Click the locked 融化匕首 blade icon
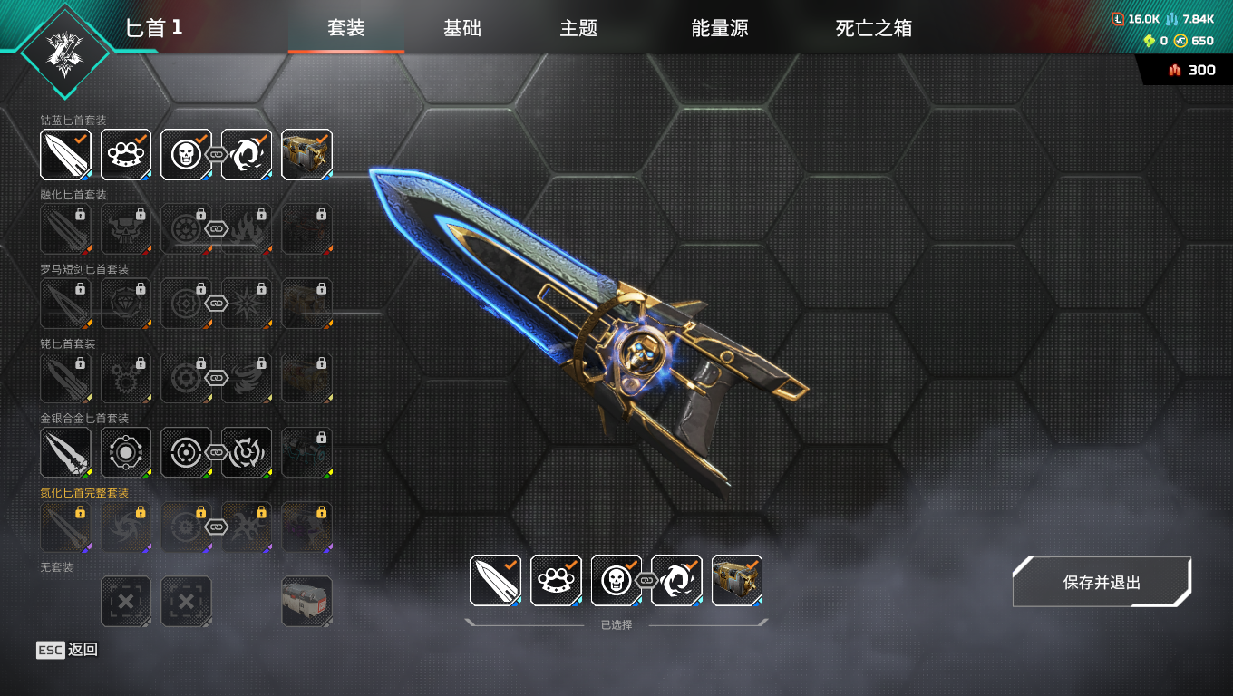 point(66,228)
